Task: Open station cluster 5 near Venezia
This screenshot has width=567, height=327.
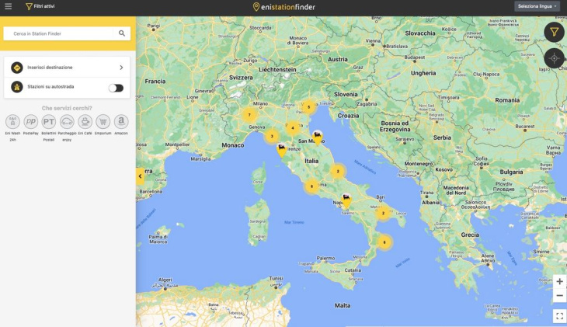Action: pyautogui.click(x=308, y=107)
